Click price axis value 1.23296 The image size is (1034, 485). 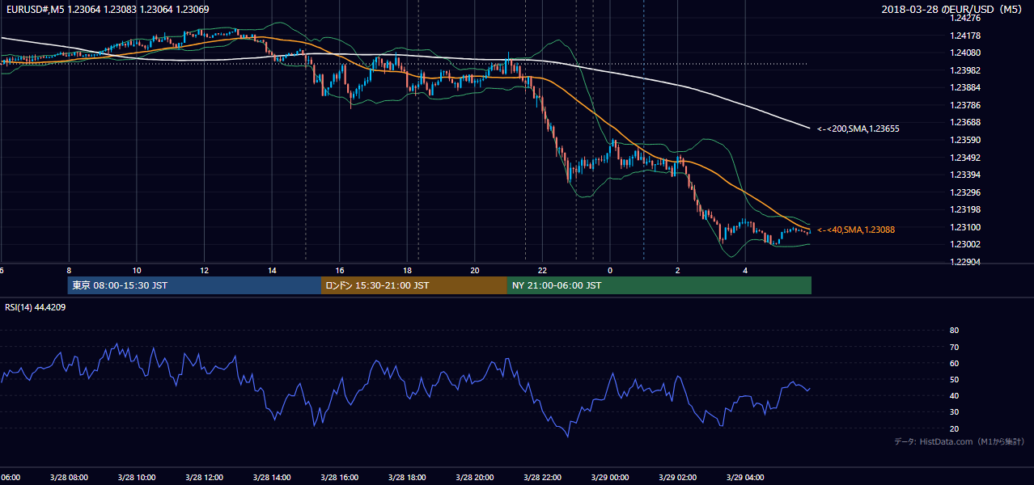[x=965, y=192]
